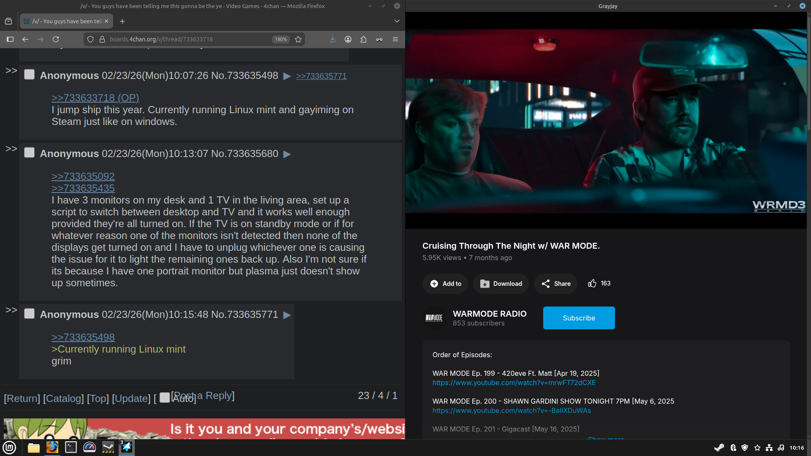Click the Firefox downloads arrow icon
Screen dimensions: 811x456
(x=333, y=39)
